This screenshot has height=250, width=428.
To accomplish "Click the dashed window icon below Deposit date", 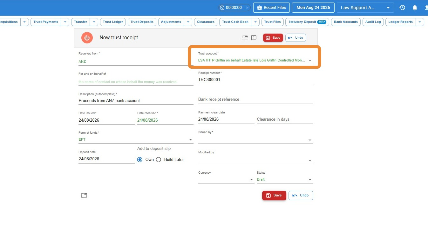I will pos(84,196).
